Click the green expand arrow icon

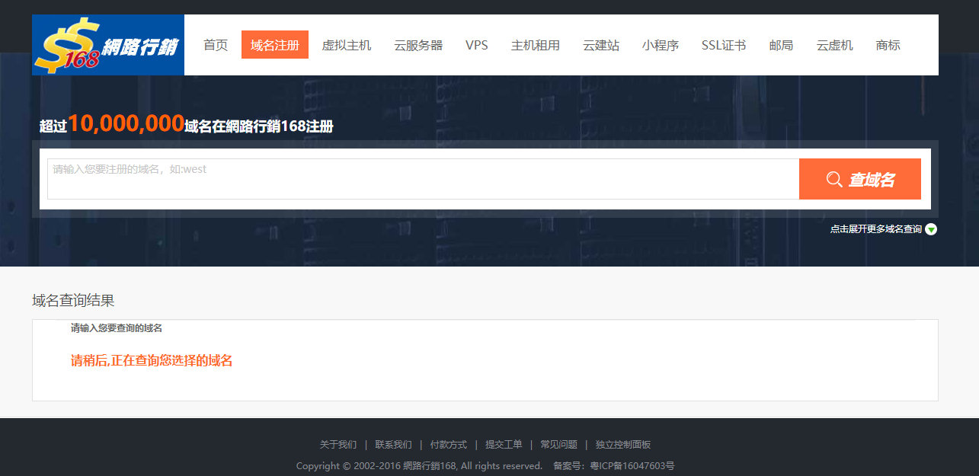pos(931,229)
